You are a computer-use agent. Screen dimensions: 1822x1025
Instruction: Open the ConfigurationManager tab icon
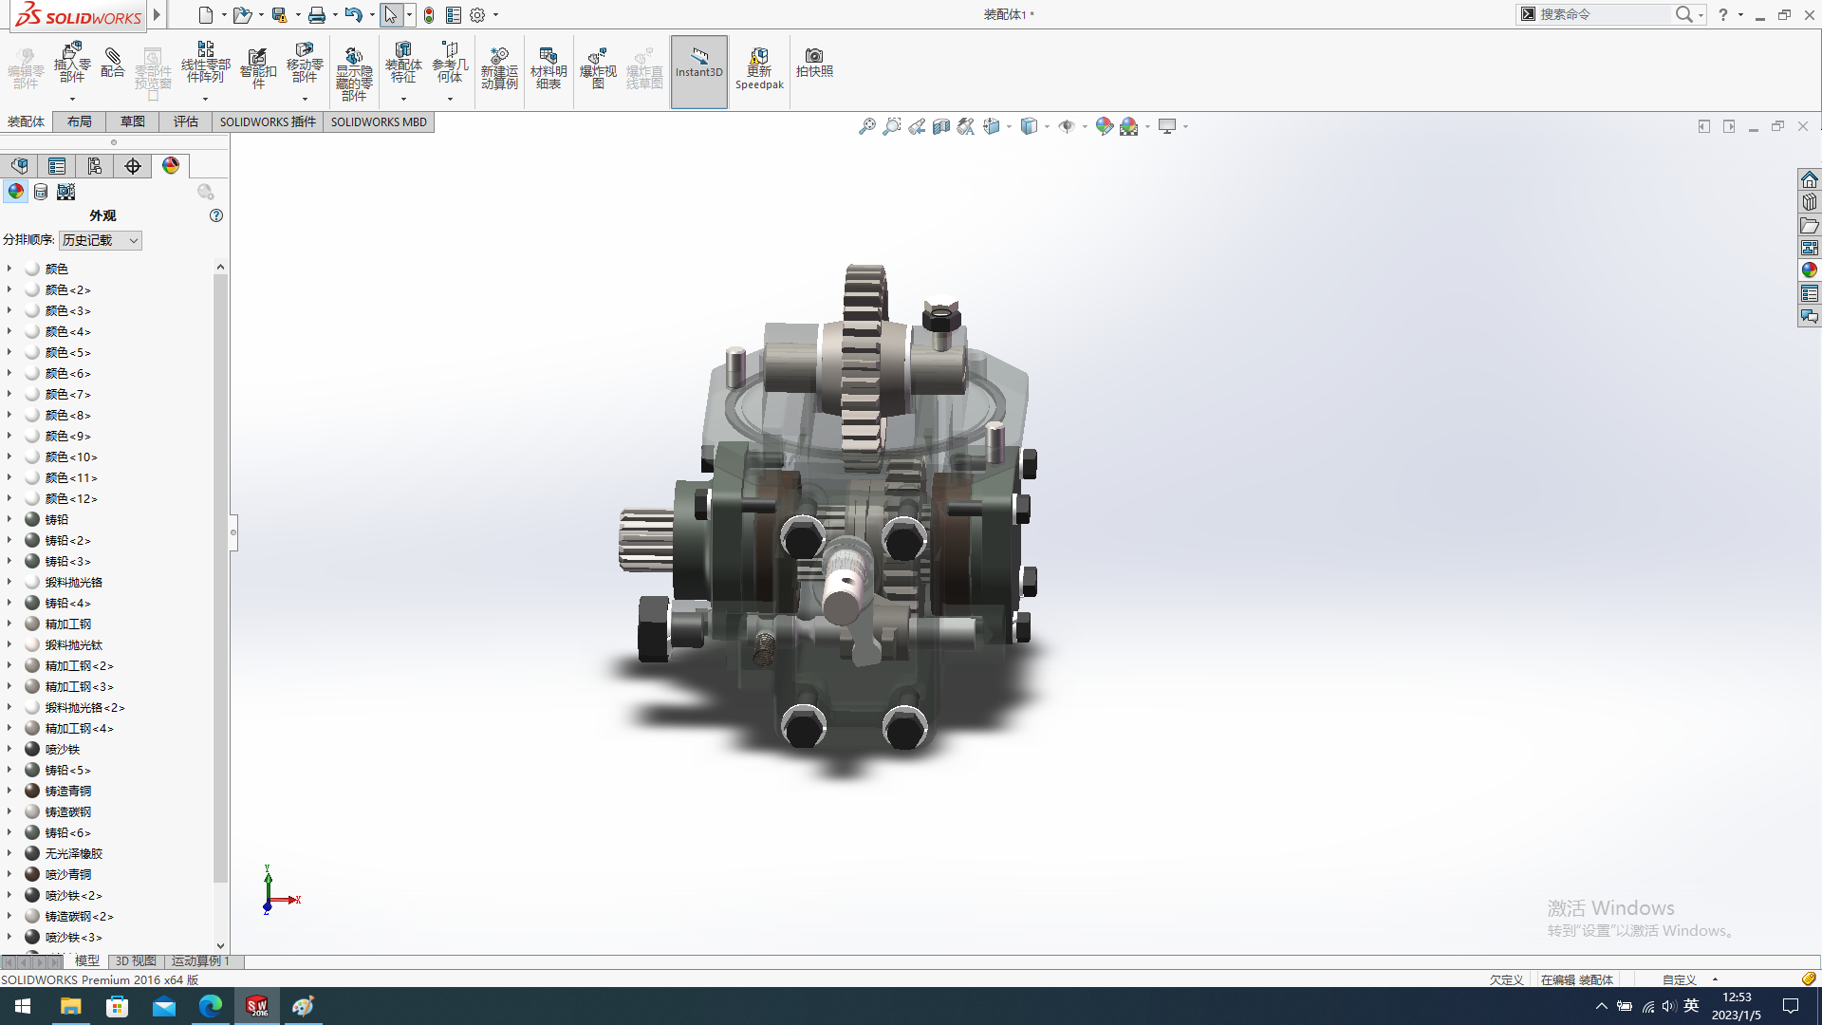95,166
